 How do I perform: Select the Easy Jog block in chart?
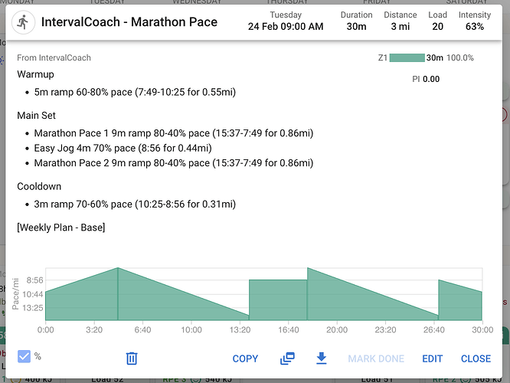[278, 300]
